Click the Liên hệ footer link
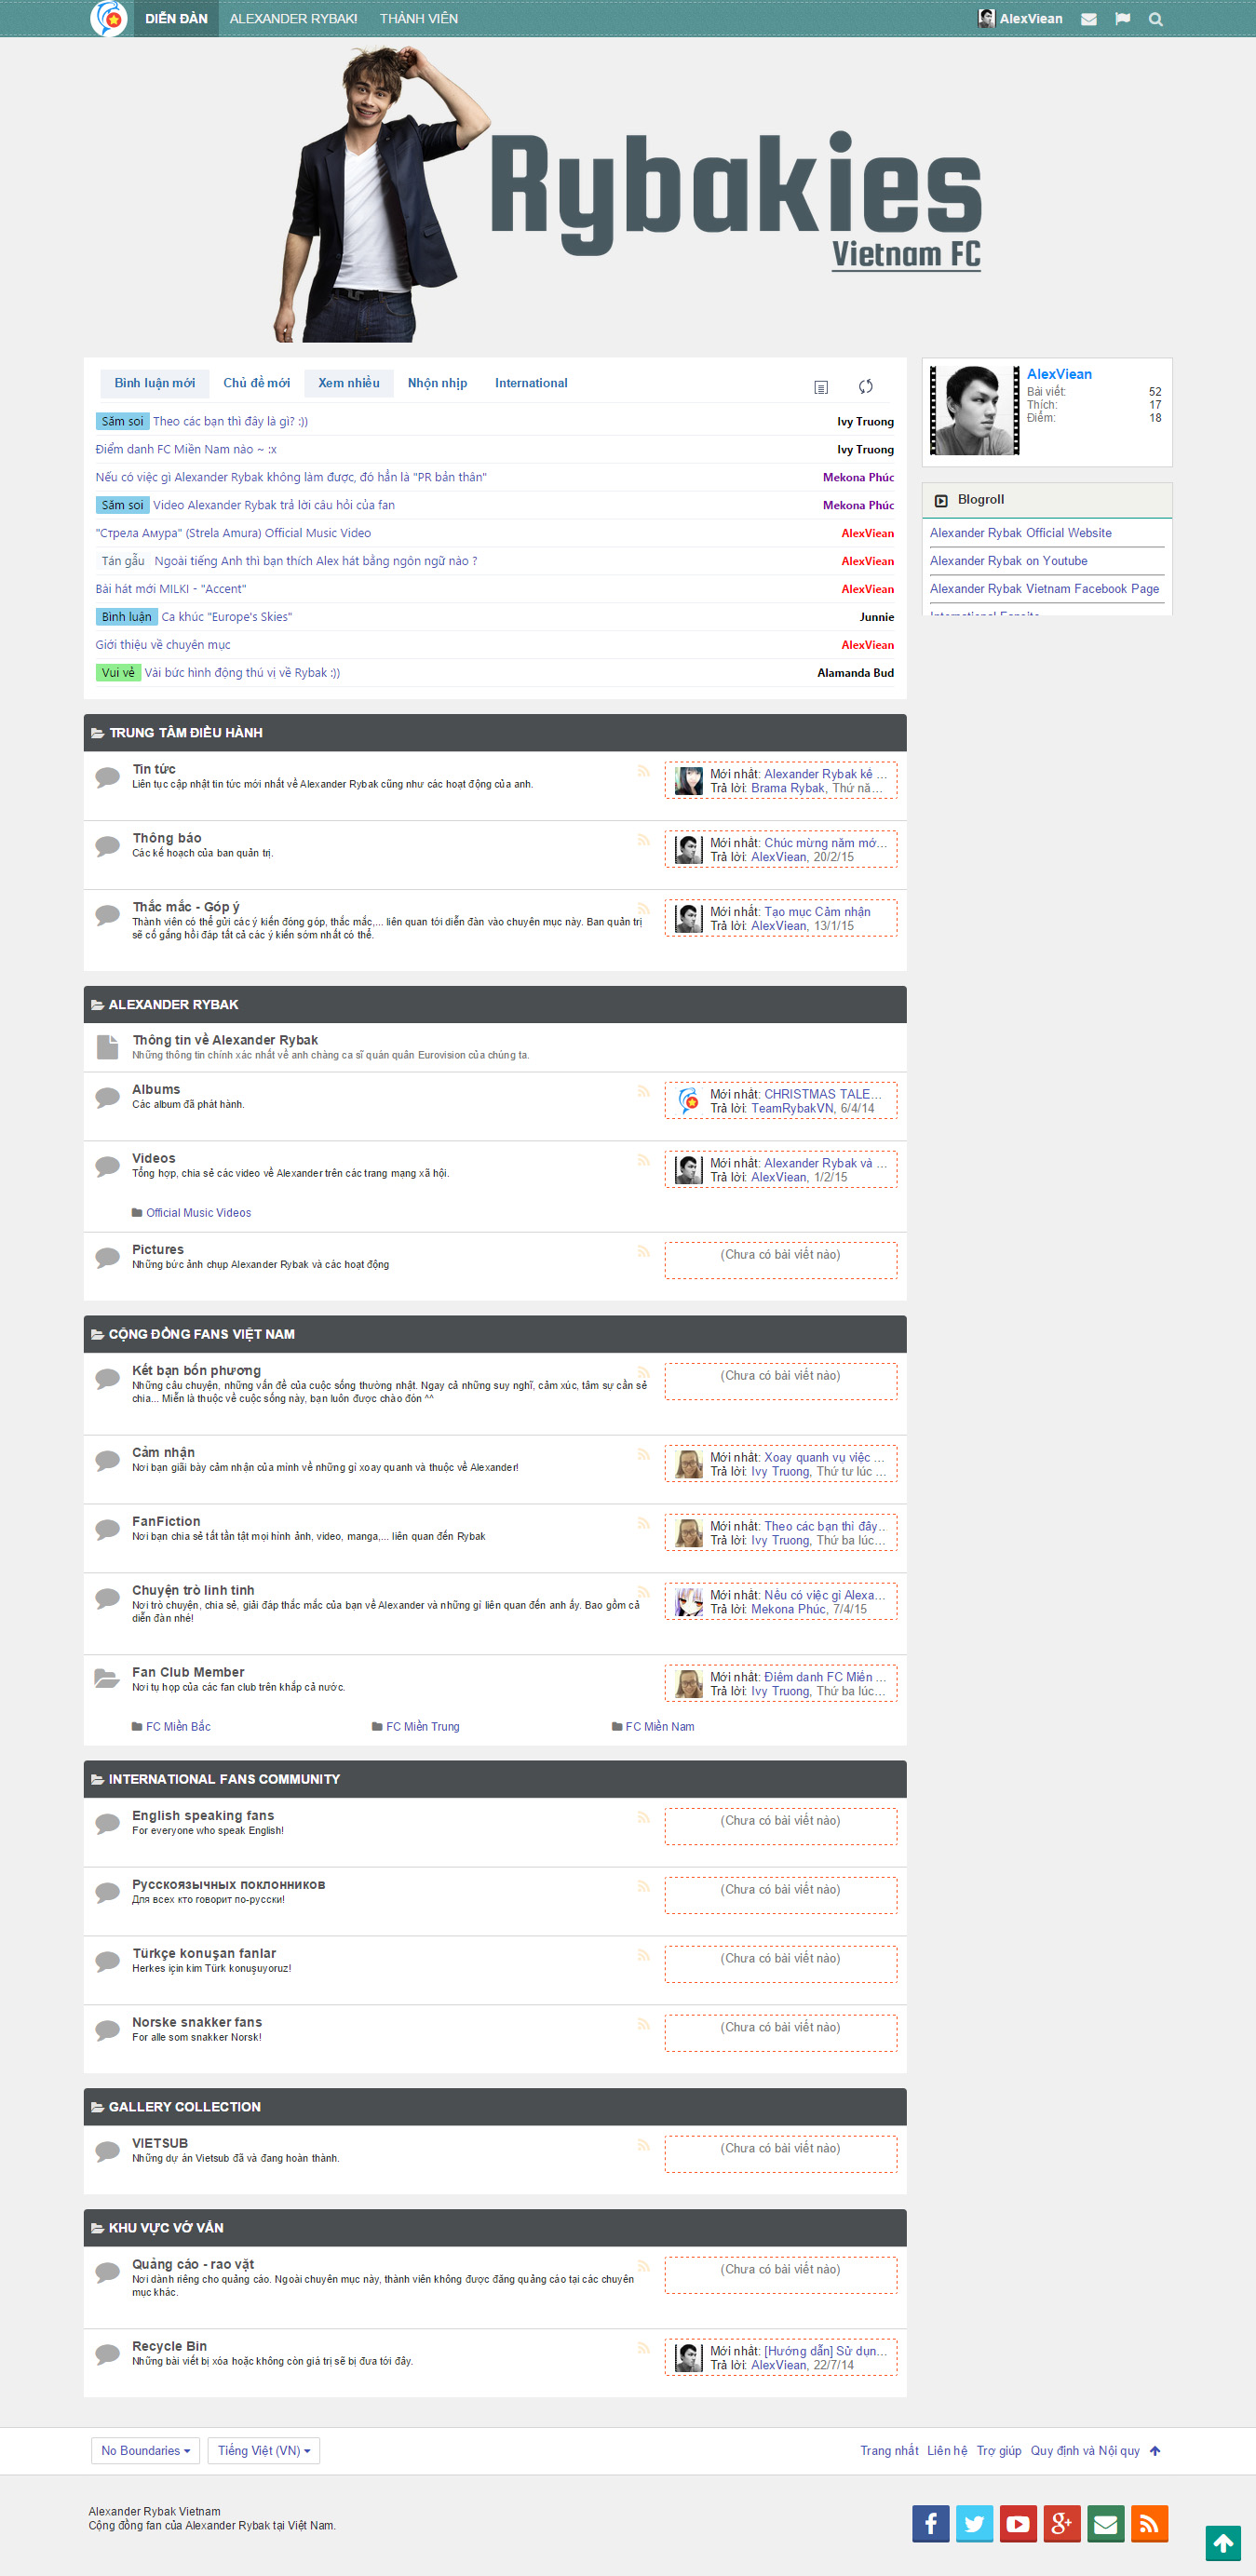1256x2576 pixels. (946, 2451)
